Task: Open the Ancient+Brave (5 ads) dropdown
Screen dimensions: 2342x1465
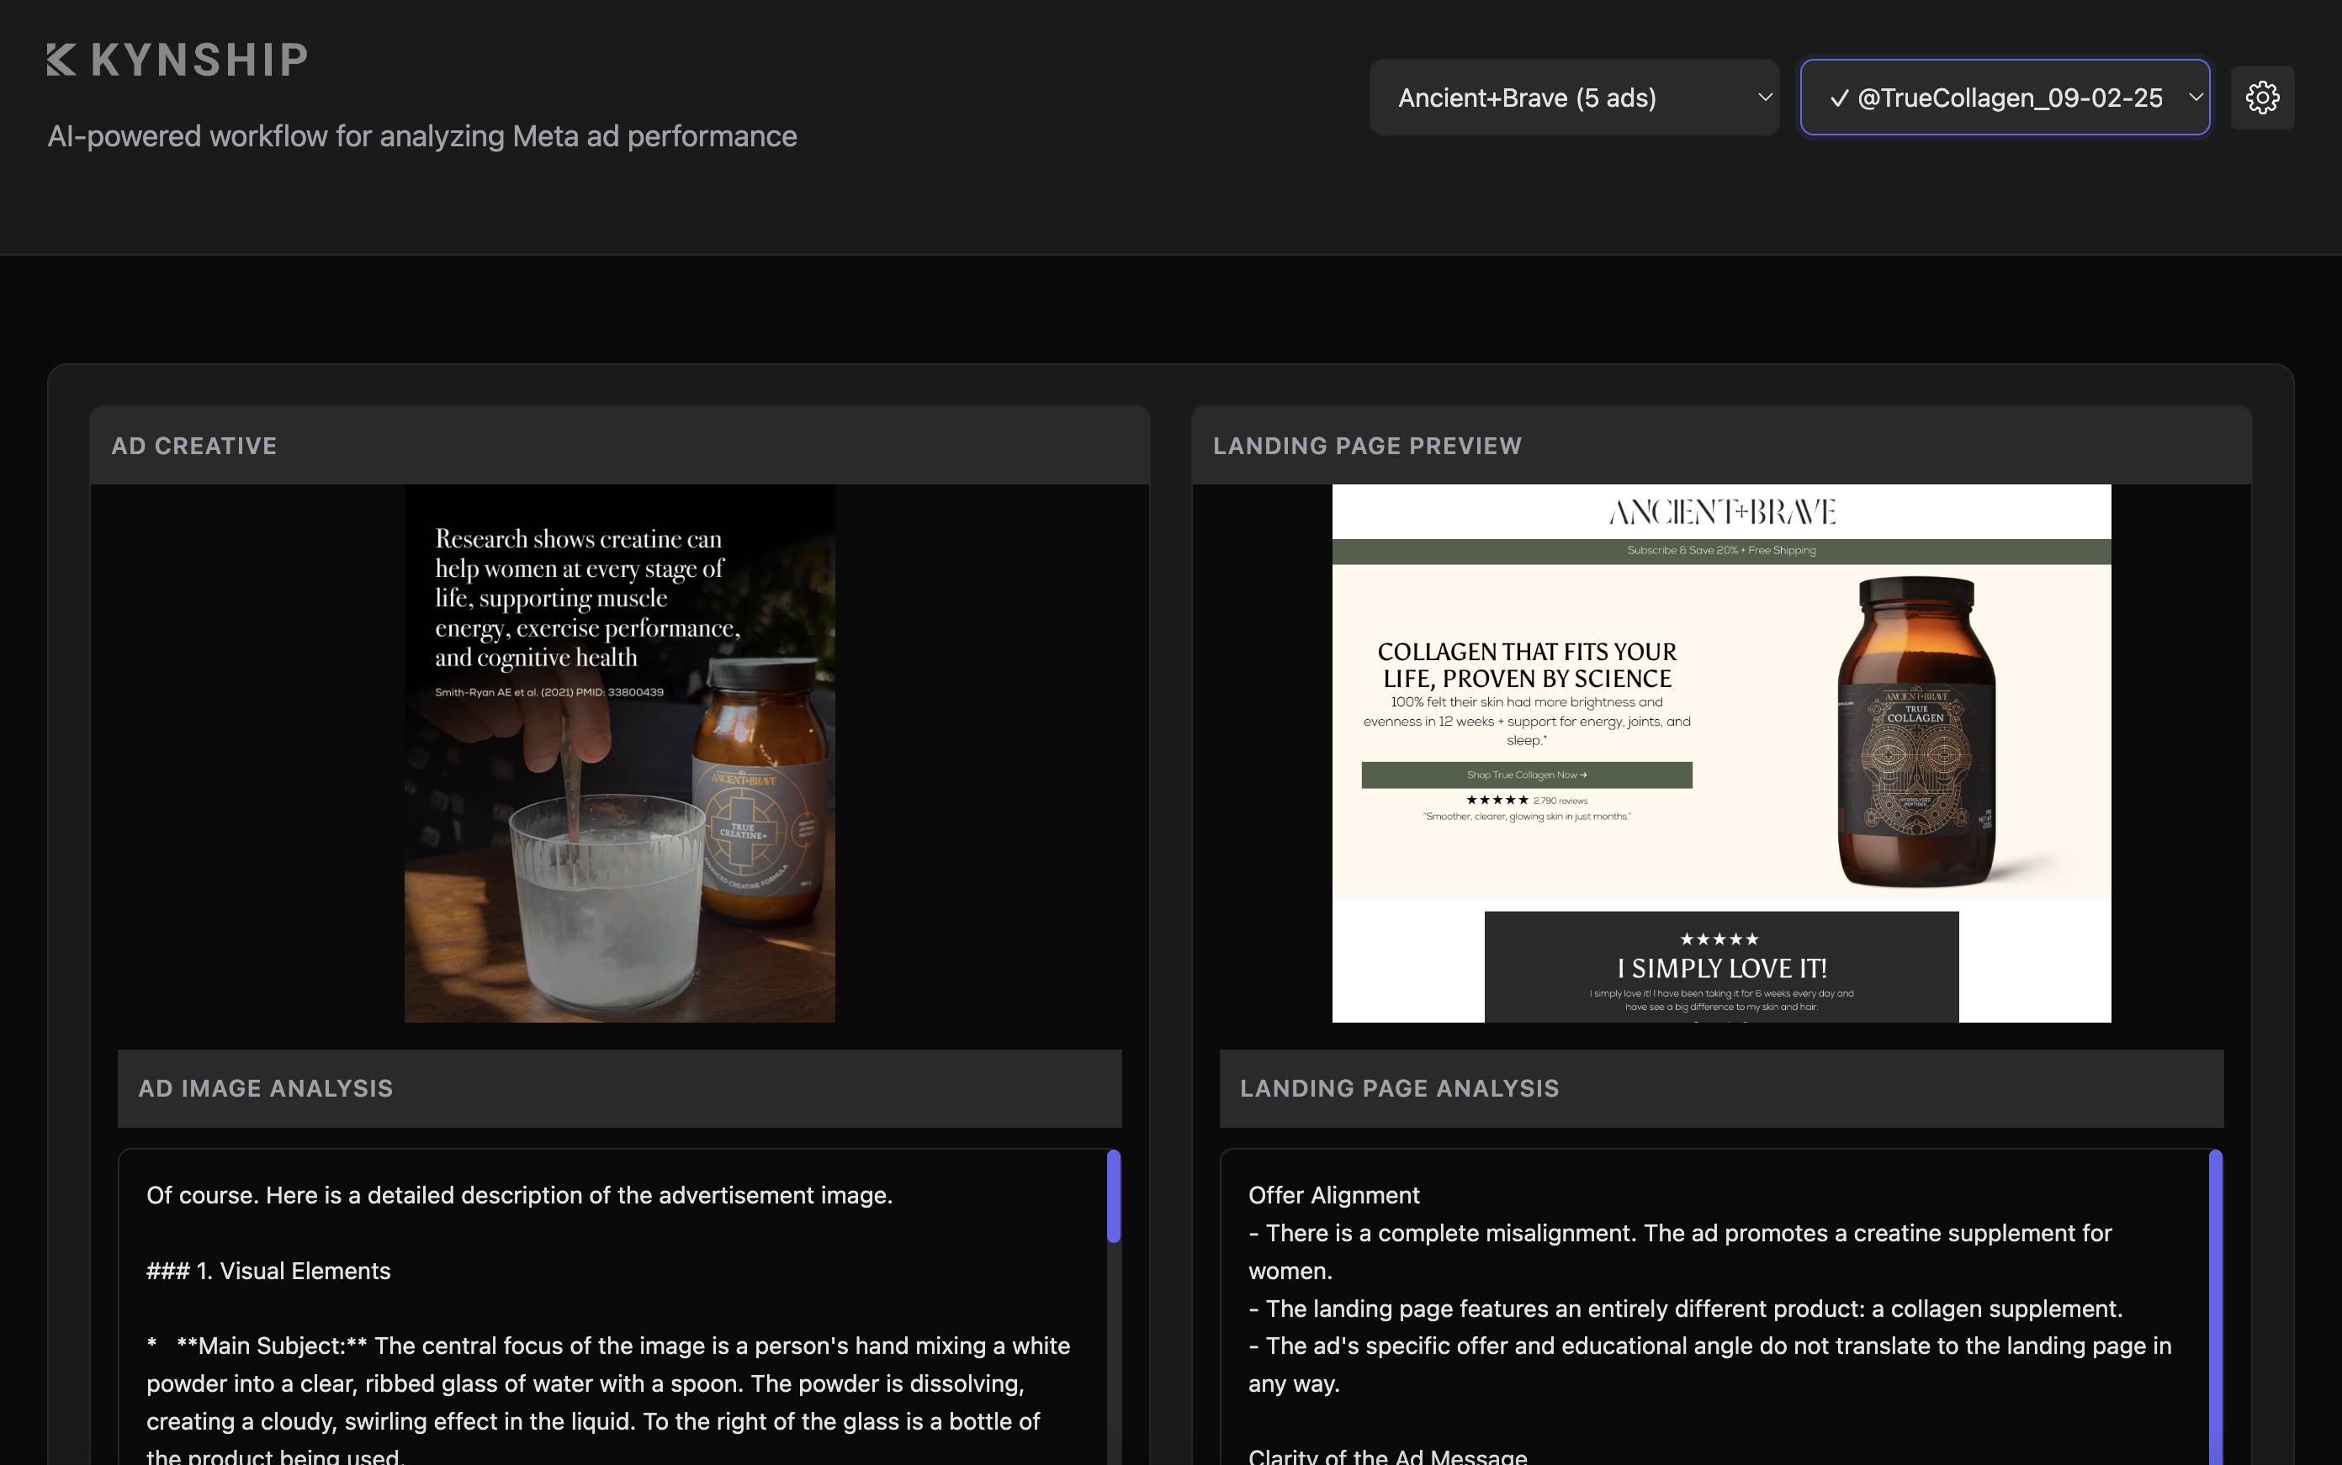Action: pyautogui.click(x=1572, y=97)
